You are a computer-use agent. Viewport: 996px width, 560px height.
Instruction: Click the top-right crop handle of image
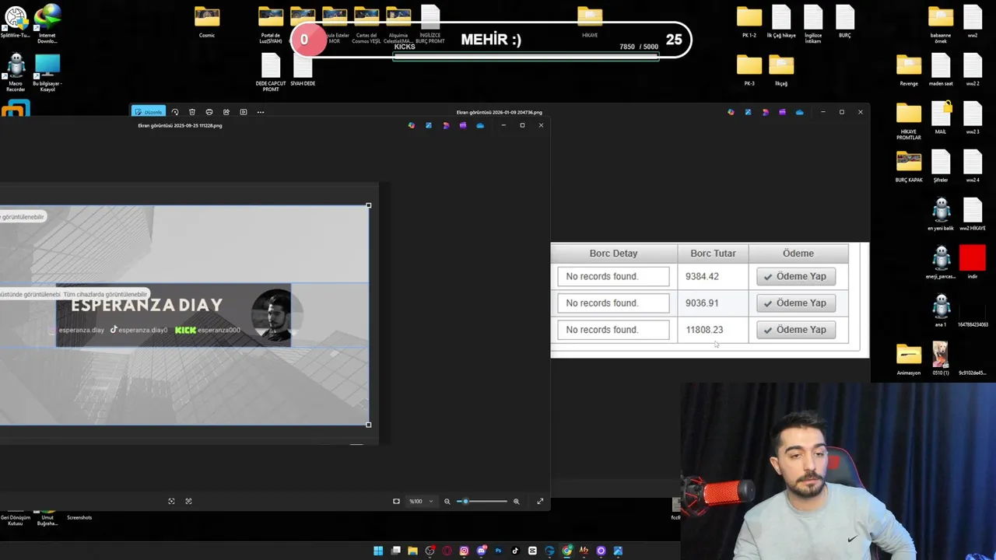point(369,205)
